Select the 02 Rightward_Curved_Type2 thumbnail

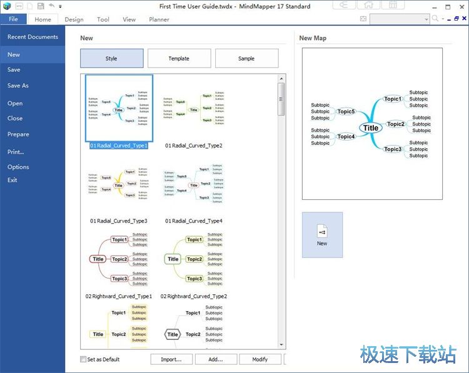[x=194, y=259]
